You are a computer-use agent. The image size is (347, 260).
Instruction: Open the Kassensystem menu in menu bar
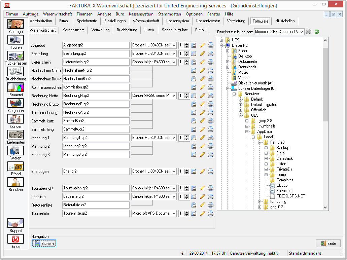tap(141, 14)
